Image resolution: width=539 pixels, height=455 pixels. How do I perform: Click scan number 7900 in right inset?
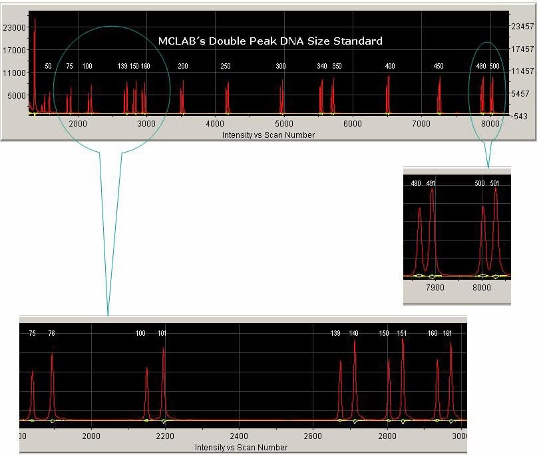[435, 288]
